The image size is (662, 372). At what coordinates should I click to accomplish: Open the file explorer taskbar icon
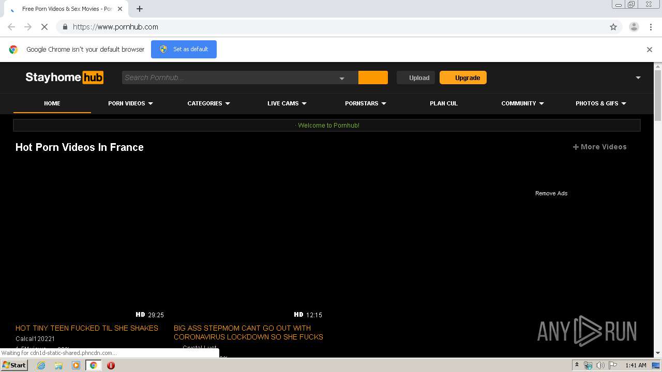[58, 365]
